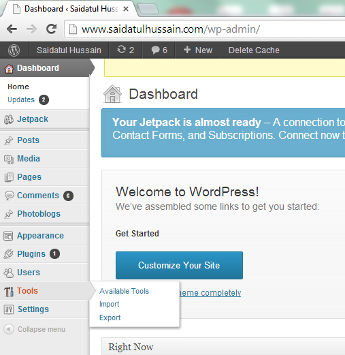
Task: Click the Dashboard heading house icon
Action: tap(112, 94)
